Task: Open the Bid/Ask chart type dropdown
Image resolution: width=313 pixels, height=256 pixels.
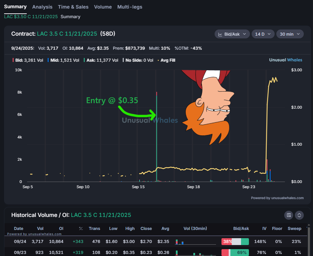Action: click(232, 34)
